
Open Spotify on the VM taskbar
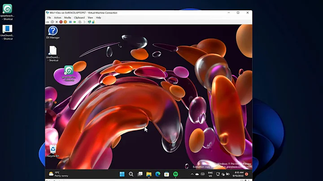175,174
